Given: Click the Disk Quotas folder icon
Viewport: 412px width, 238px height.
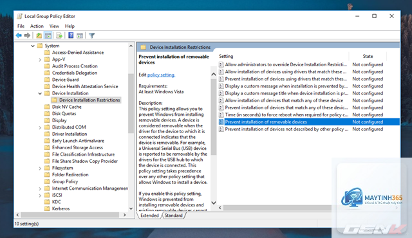Looking at the screenshot, I should point(47,113).
